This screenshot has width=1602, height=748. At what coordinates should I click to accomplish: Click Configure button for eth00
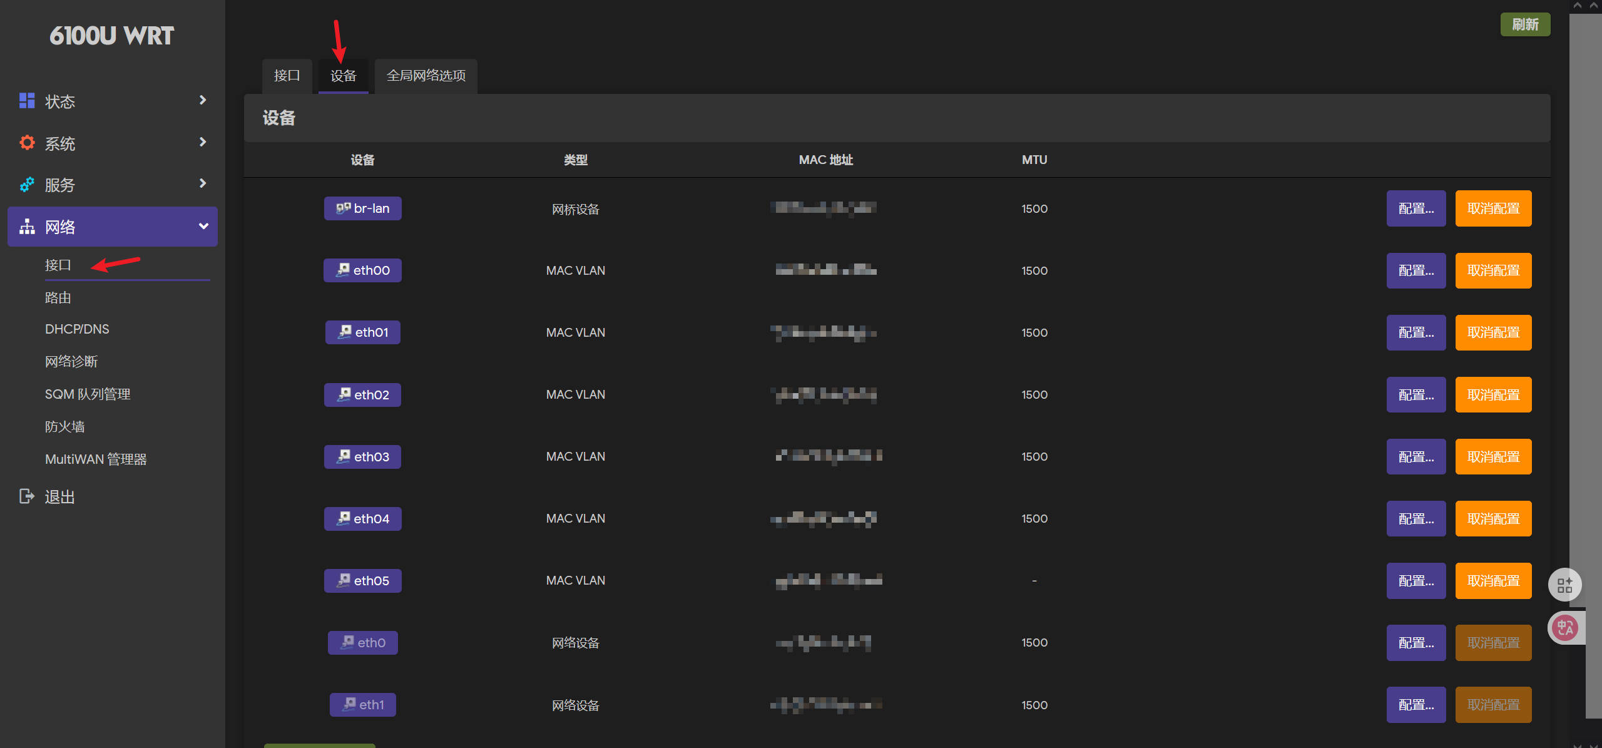(x=1416, y=270)
